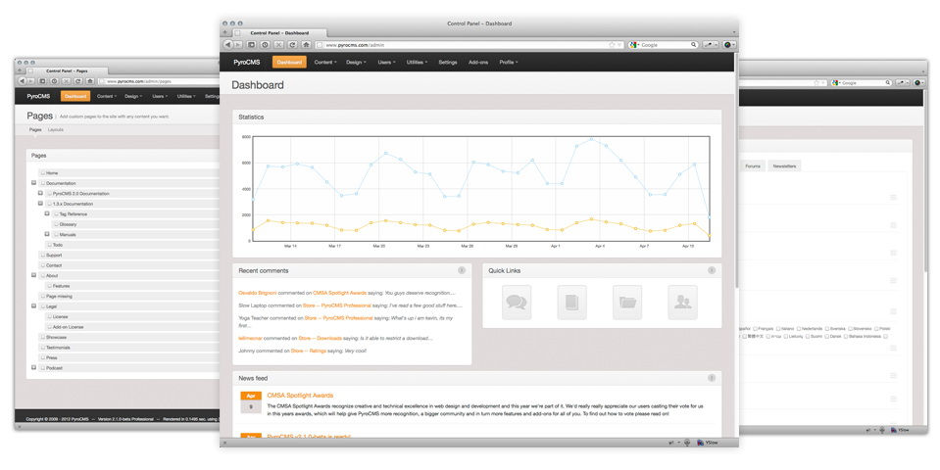940x470 pixels.
Task: Click the forward arrow in the Dashboard browser window
Action: 238,45
